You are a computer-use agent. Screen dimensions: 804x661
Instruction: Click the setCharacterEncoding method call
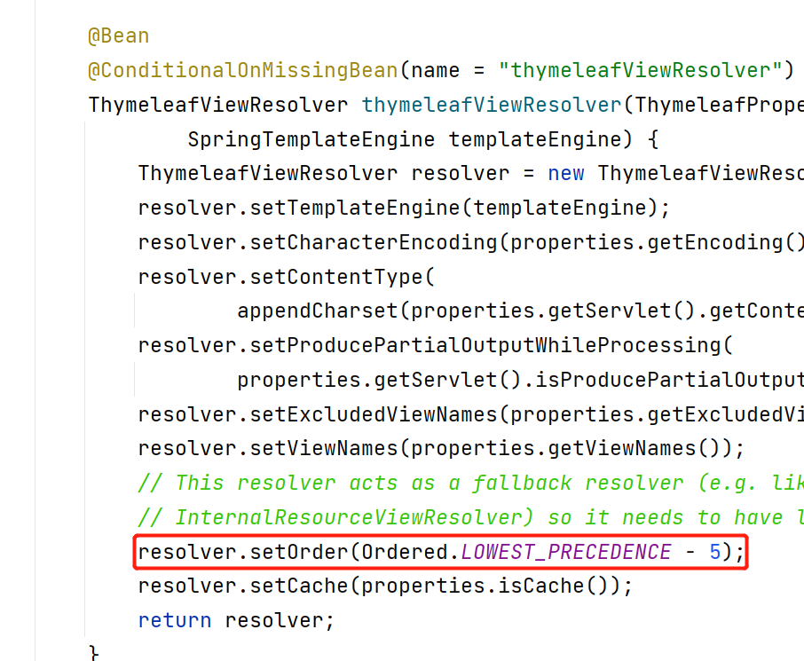[x=374, y=242]
